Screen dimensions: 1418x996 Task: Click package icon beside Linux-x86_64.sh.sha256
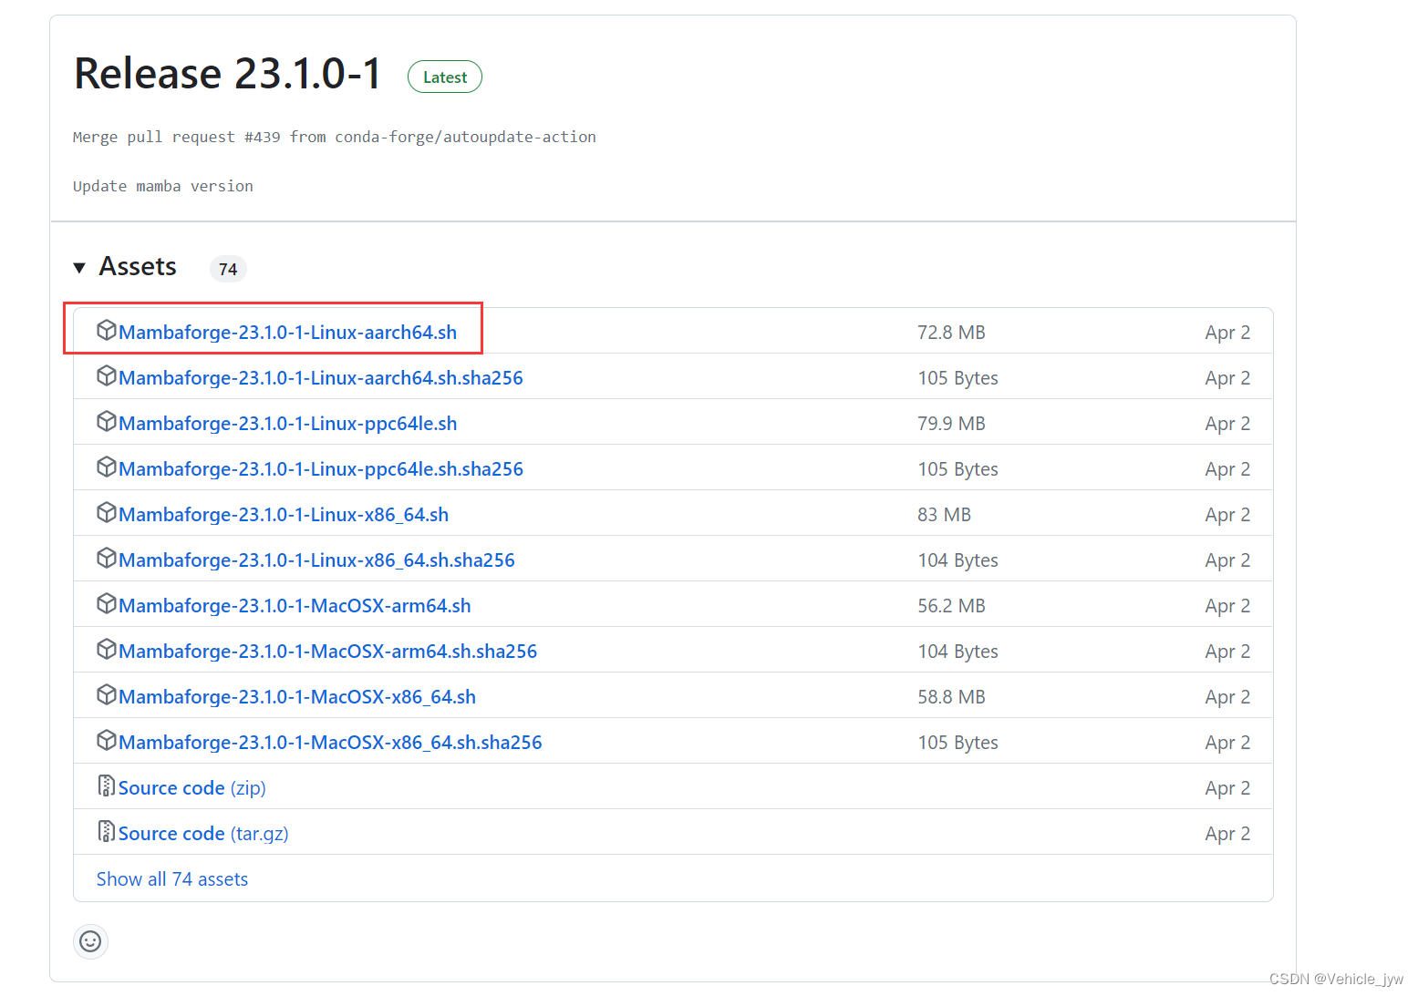pyautogui.click(x=107, y=558)
